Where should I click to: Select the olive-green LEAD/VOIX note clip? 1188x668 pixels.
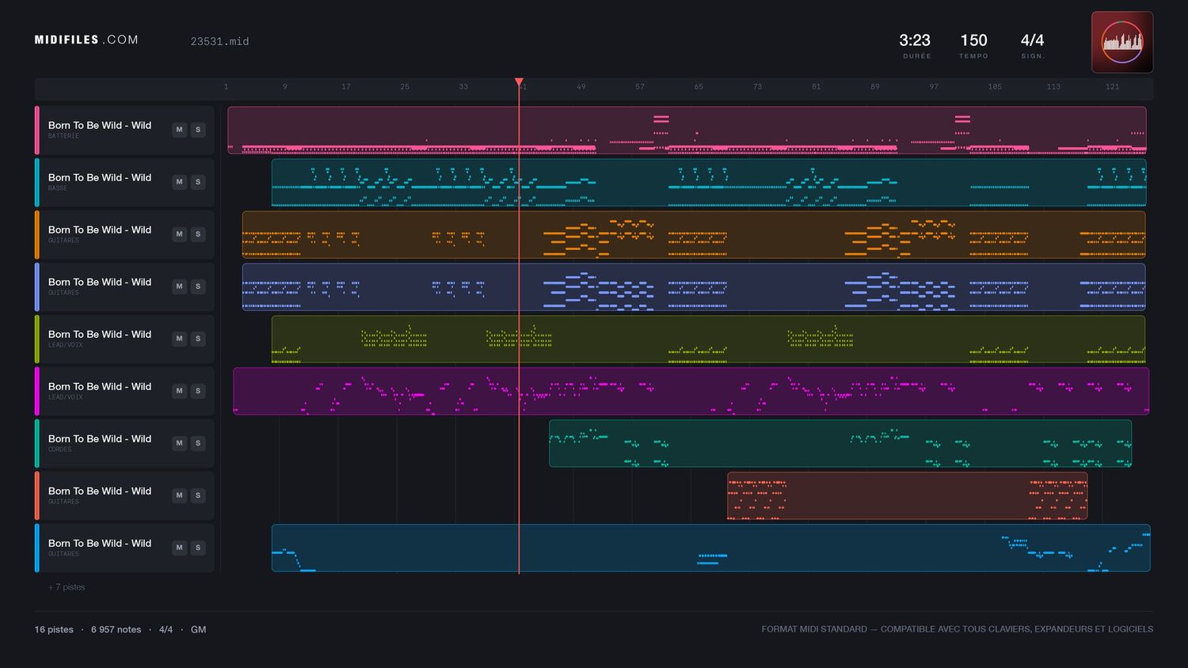pos(708,339)
